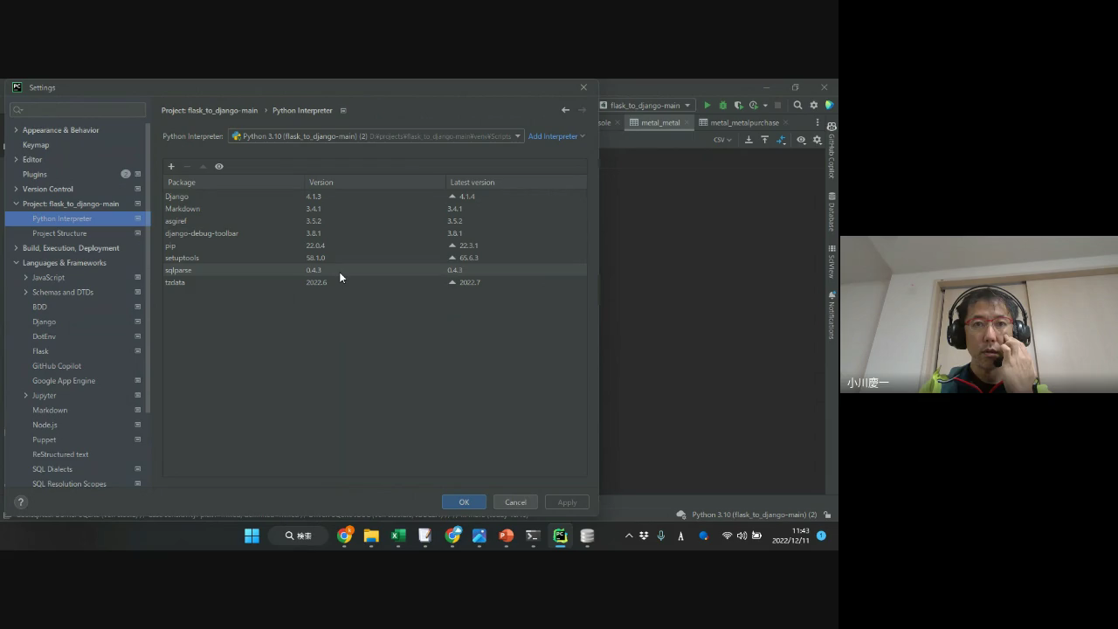Select Project Structure in settings tree
The image size is (1118, 629).
point(59,233)
